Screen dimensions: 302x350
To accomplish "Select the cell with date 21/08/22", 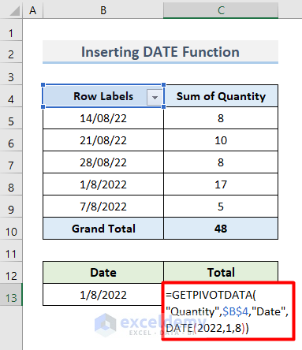I will 103,140.
